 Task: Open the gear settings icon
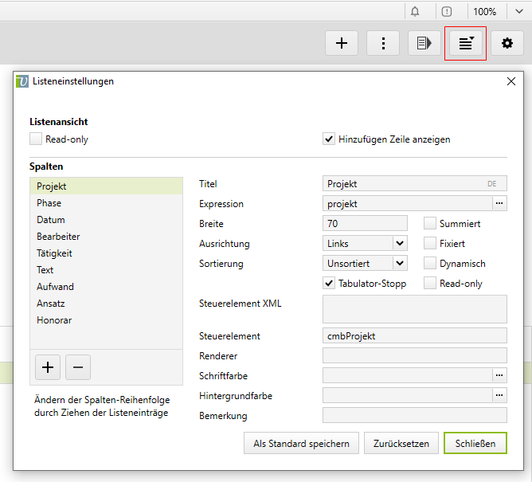pyautogui.click(x=507, y=43)
